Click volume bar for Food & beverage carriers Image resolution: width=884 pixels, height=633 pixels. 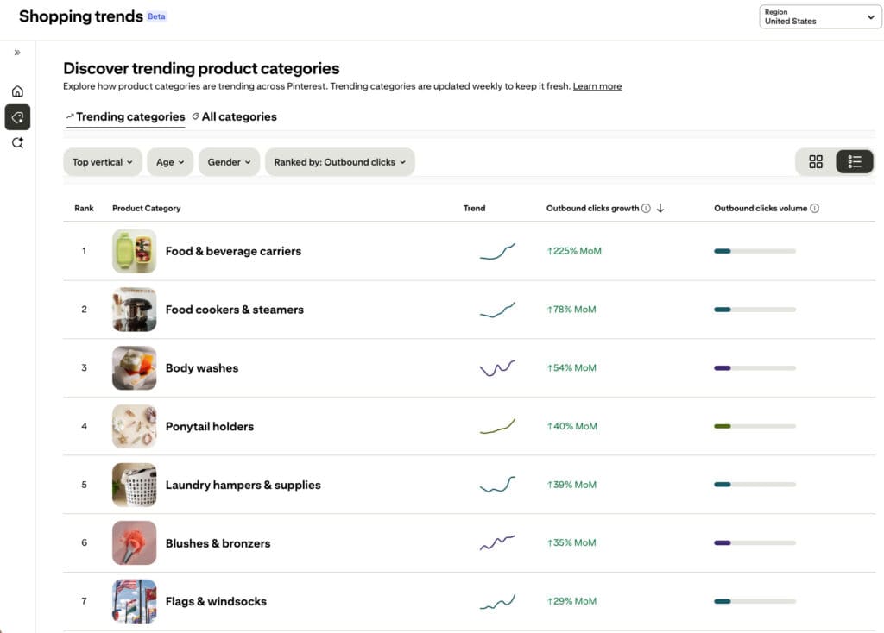click(x=755, y=251)
